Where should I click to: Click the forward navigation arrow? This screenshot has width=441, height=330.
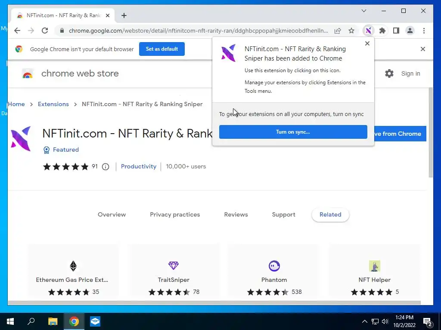coord(31,31)
